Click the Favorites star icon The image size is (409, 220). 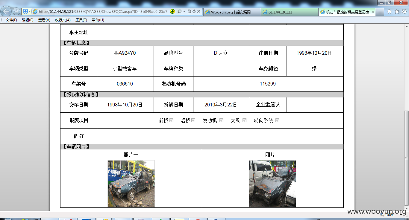[397, 12]
